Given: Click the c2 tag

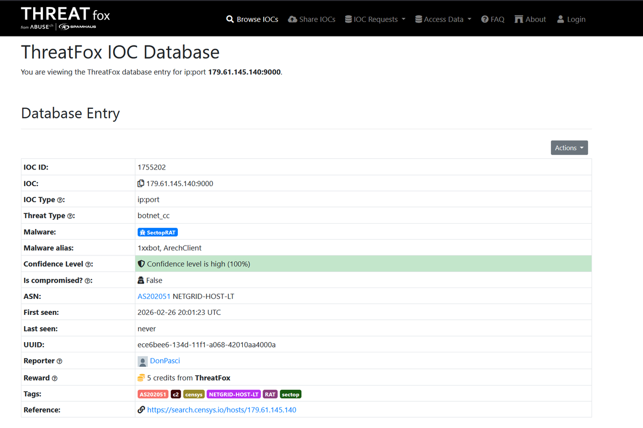Looking at the screenshot, I should 176,394.
